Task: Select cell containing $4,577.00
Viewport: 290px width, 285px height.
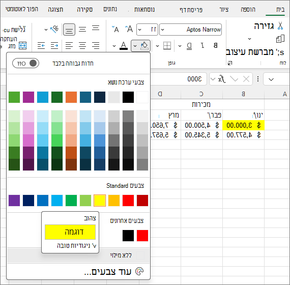Action: (243, 135)
